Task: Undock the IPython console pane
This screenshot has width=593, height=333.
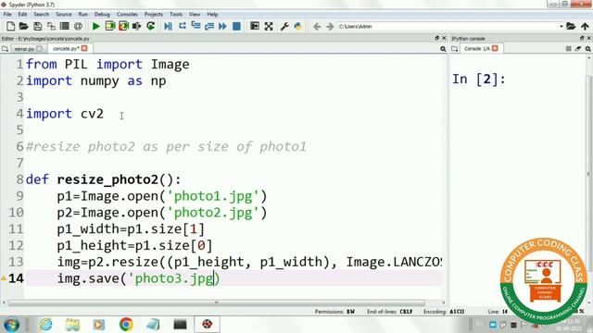Action: point(582,38)
